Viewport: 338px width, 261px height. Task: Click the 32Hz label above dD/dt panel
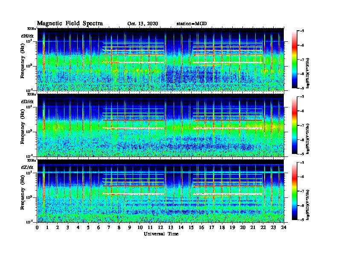click(32, 94)
